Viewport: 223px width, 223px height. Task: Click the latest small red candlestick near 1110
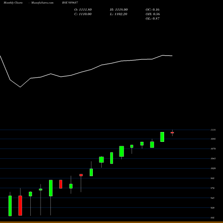tap(172, 132)
